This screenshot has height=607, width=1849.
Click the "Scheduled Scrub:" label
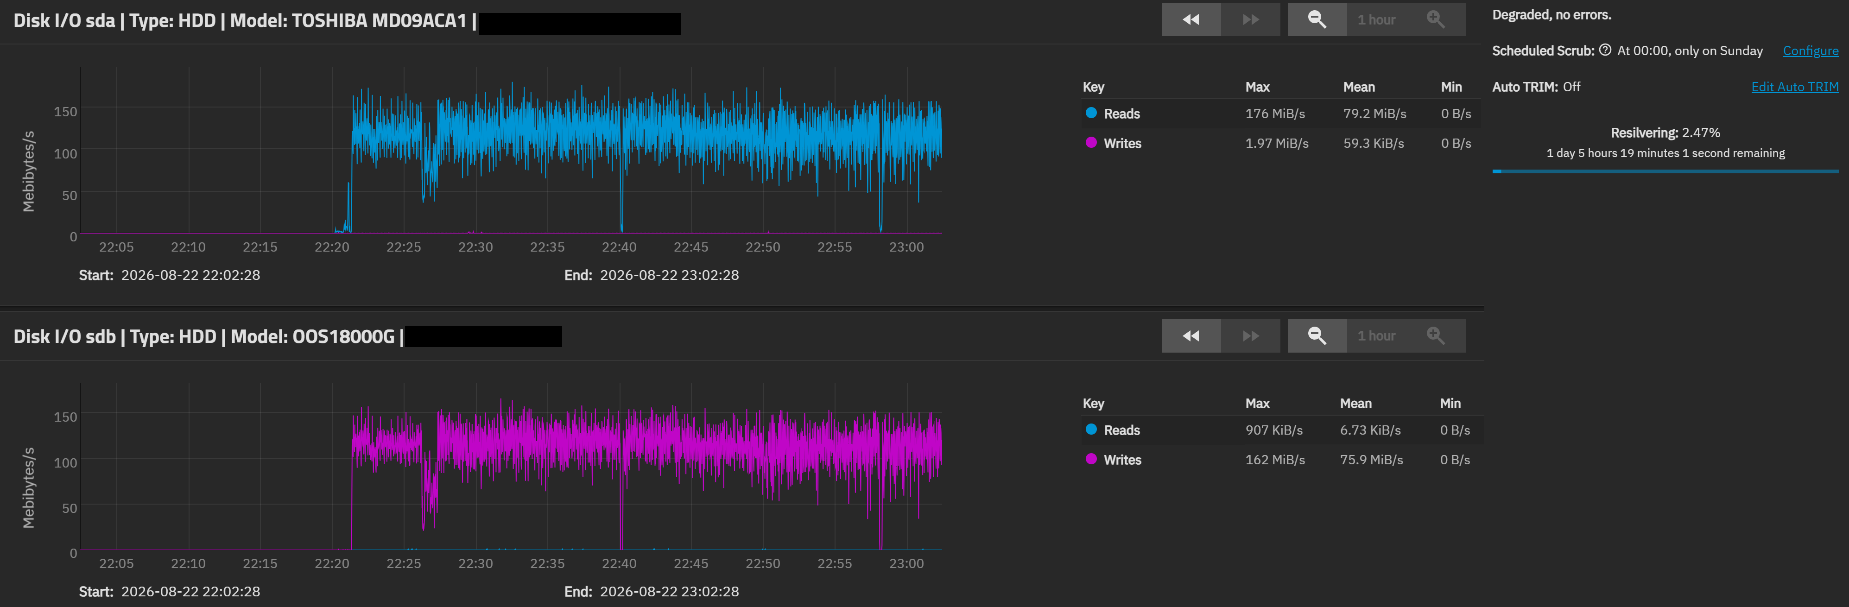pyautogui.click(x=1543, y=51)
